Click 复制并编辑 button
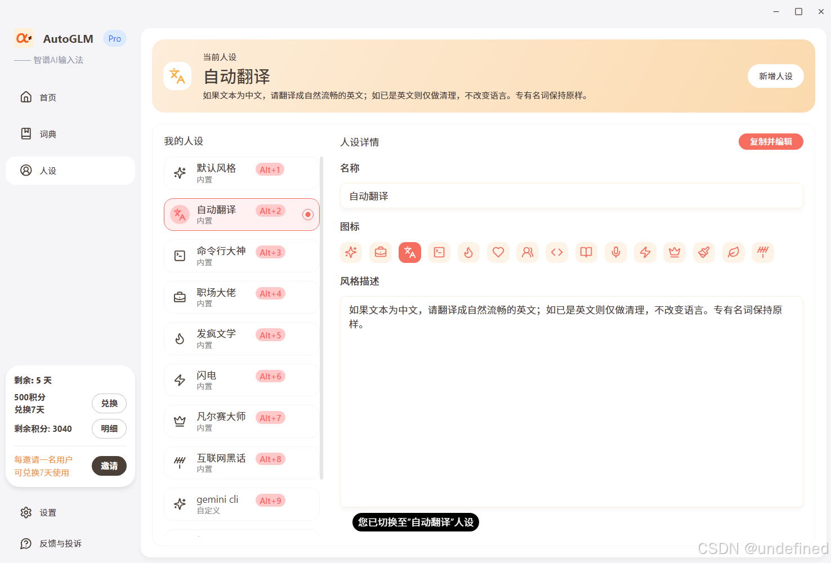This screenshot has height=563, width=831. [771, 142]
